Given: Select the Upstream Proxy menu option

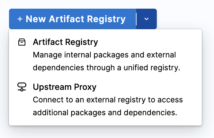Looking at the screenshot, I should click(x=105, y=100).
